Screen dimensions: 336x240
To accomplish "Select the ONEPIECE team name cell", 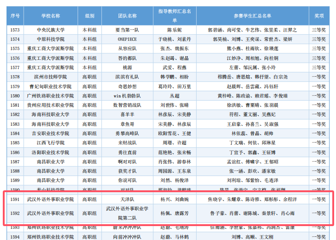I will pos(127,39).
